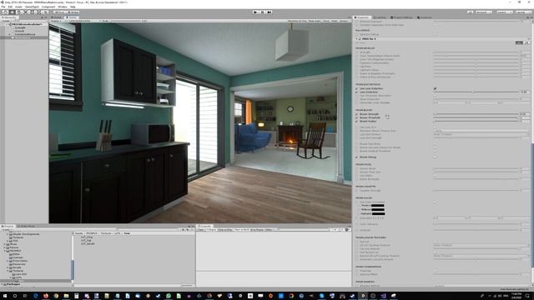534x300 pixels.
Task: Toggle the Bloom Radius override checkbox
Action: [356, 122]
